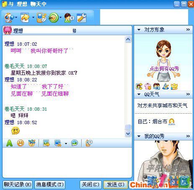Click double chevron on QQ天气 panel
The image size is (194, 190).
point(188,94)
